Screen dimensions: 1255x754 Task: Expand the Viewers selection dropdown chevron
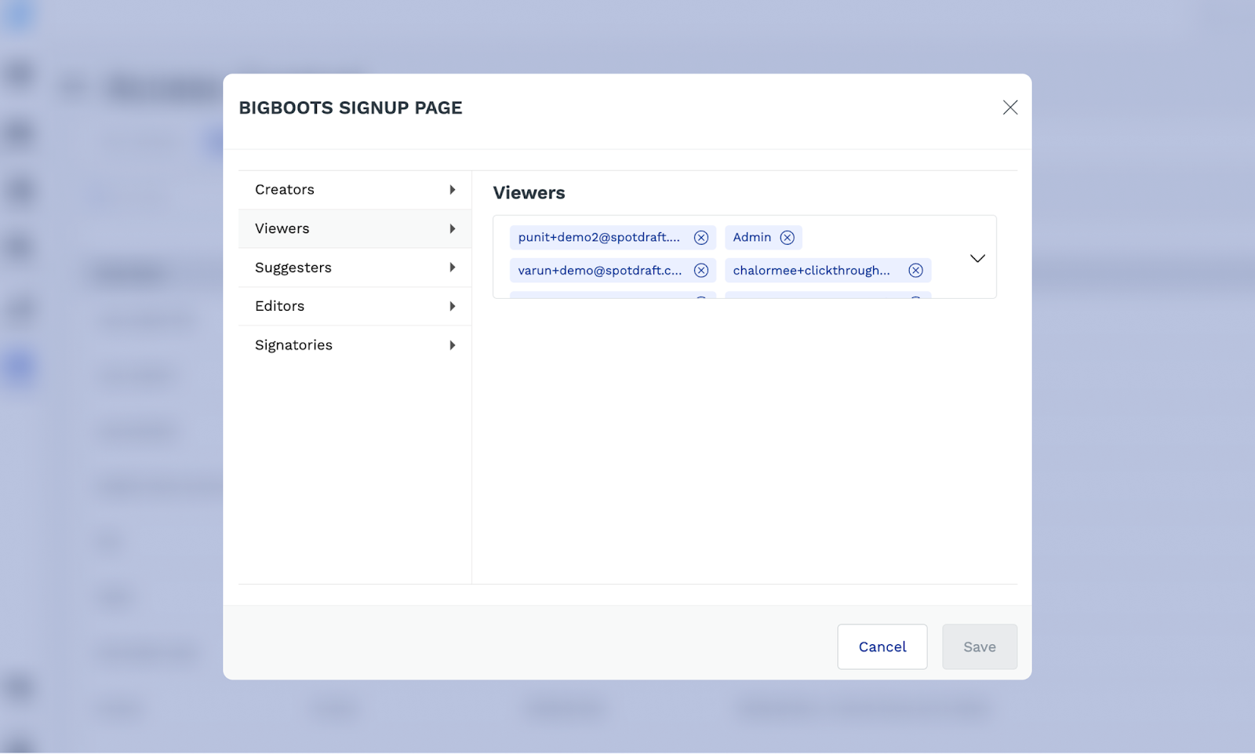coord(977,258)
